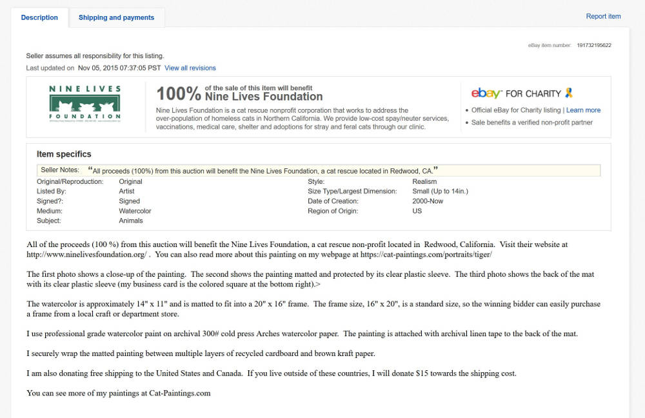645x418 pixels.
Task: Click the Item specifics heading
Action: pos(64,154)
